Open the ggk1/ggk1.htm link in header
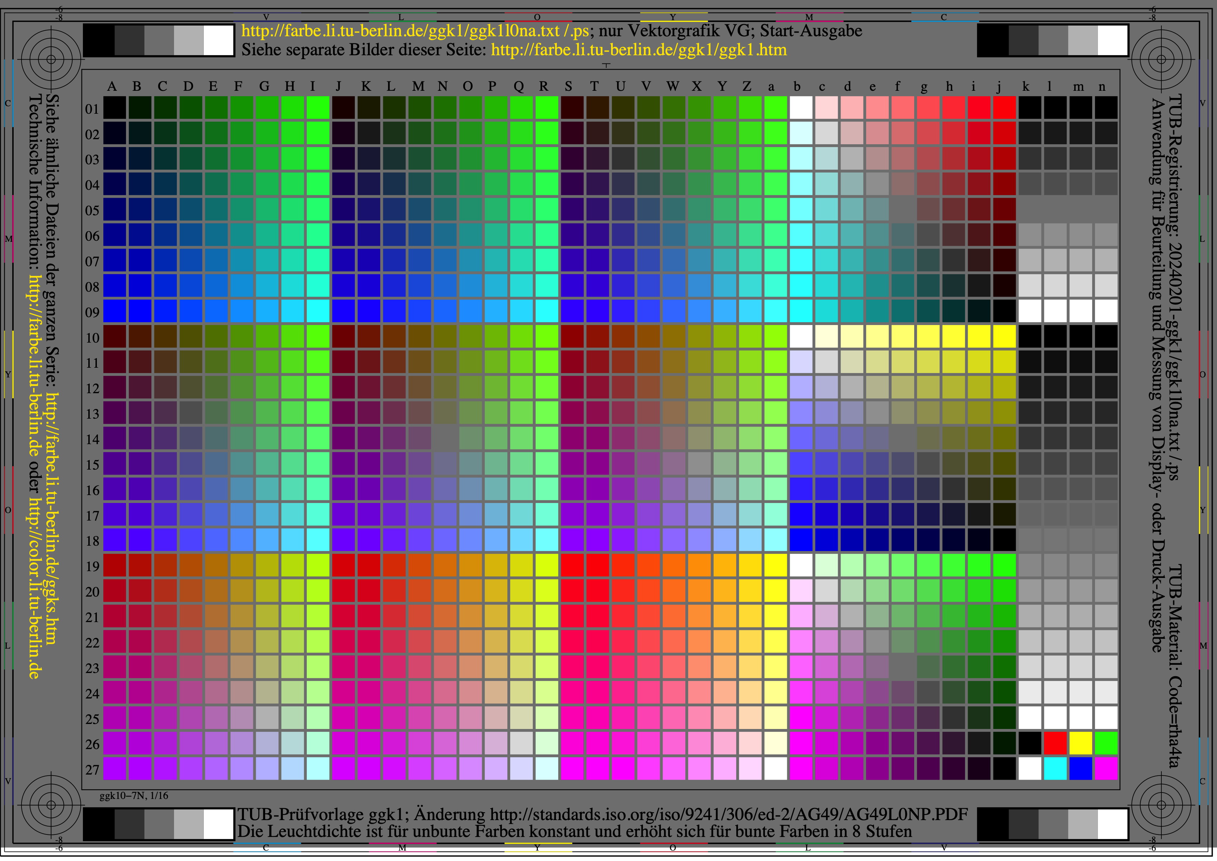Image resolution: width=1217 pixels, height=861 pixels. pos(639,50)
